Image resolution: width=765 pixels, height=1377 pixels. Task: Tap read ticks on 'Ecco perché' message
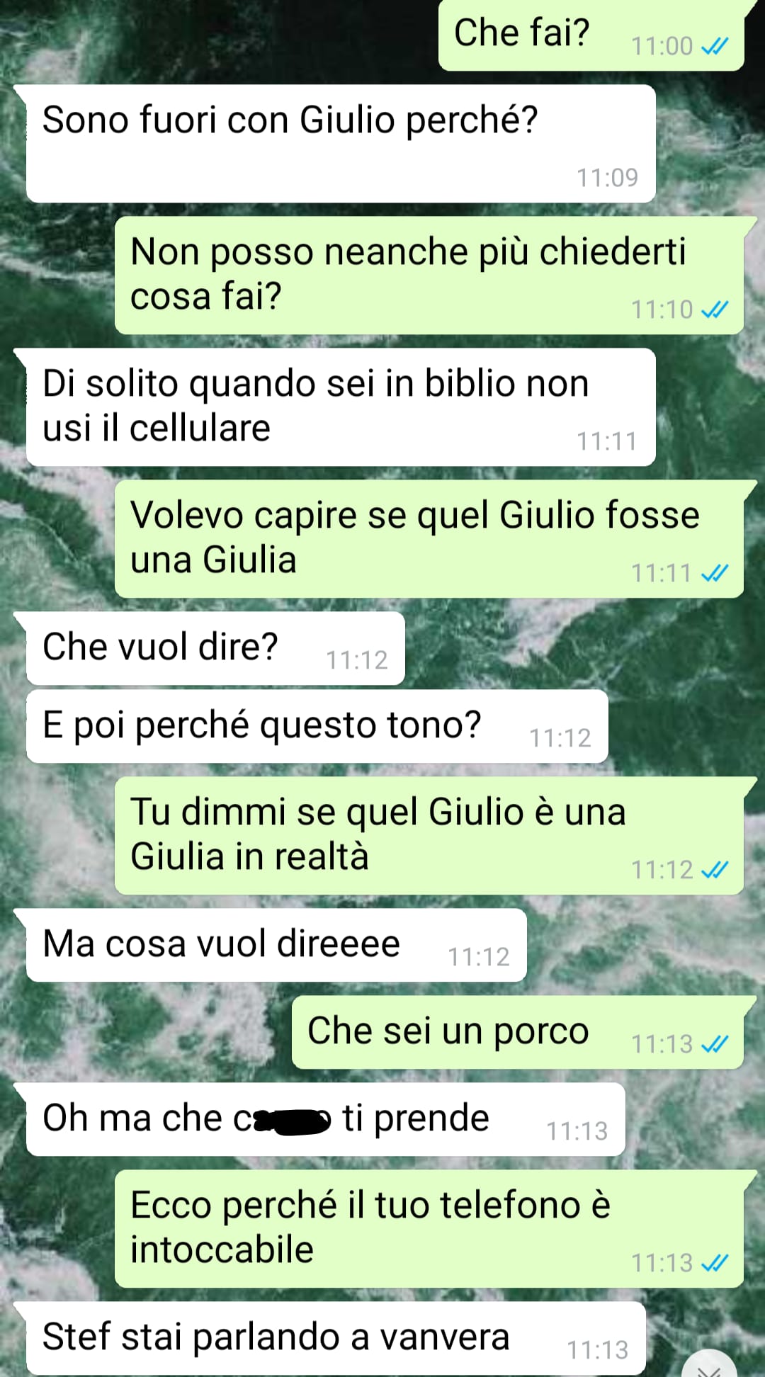pyautogui.click(x=714, y=1263)
